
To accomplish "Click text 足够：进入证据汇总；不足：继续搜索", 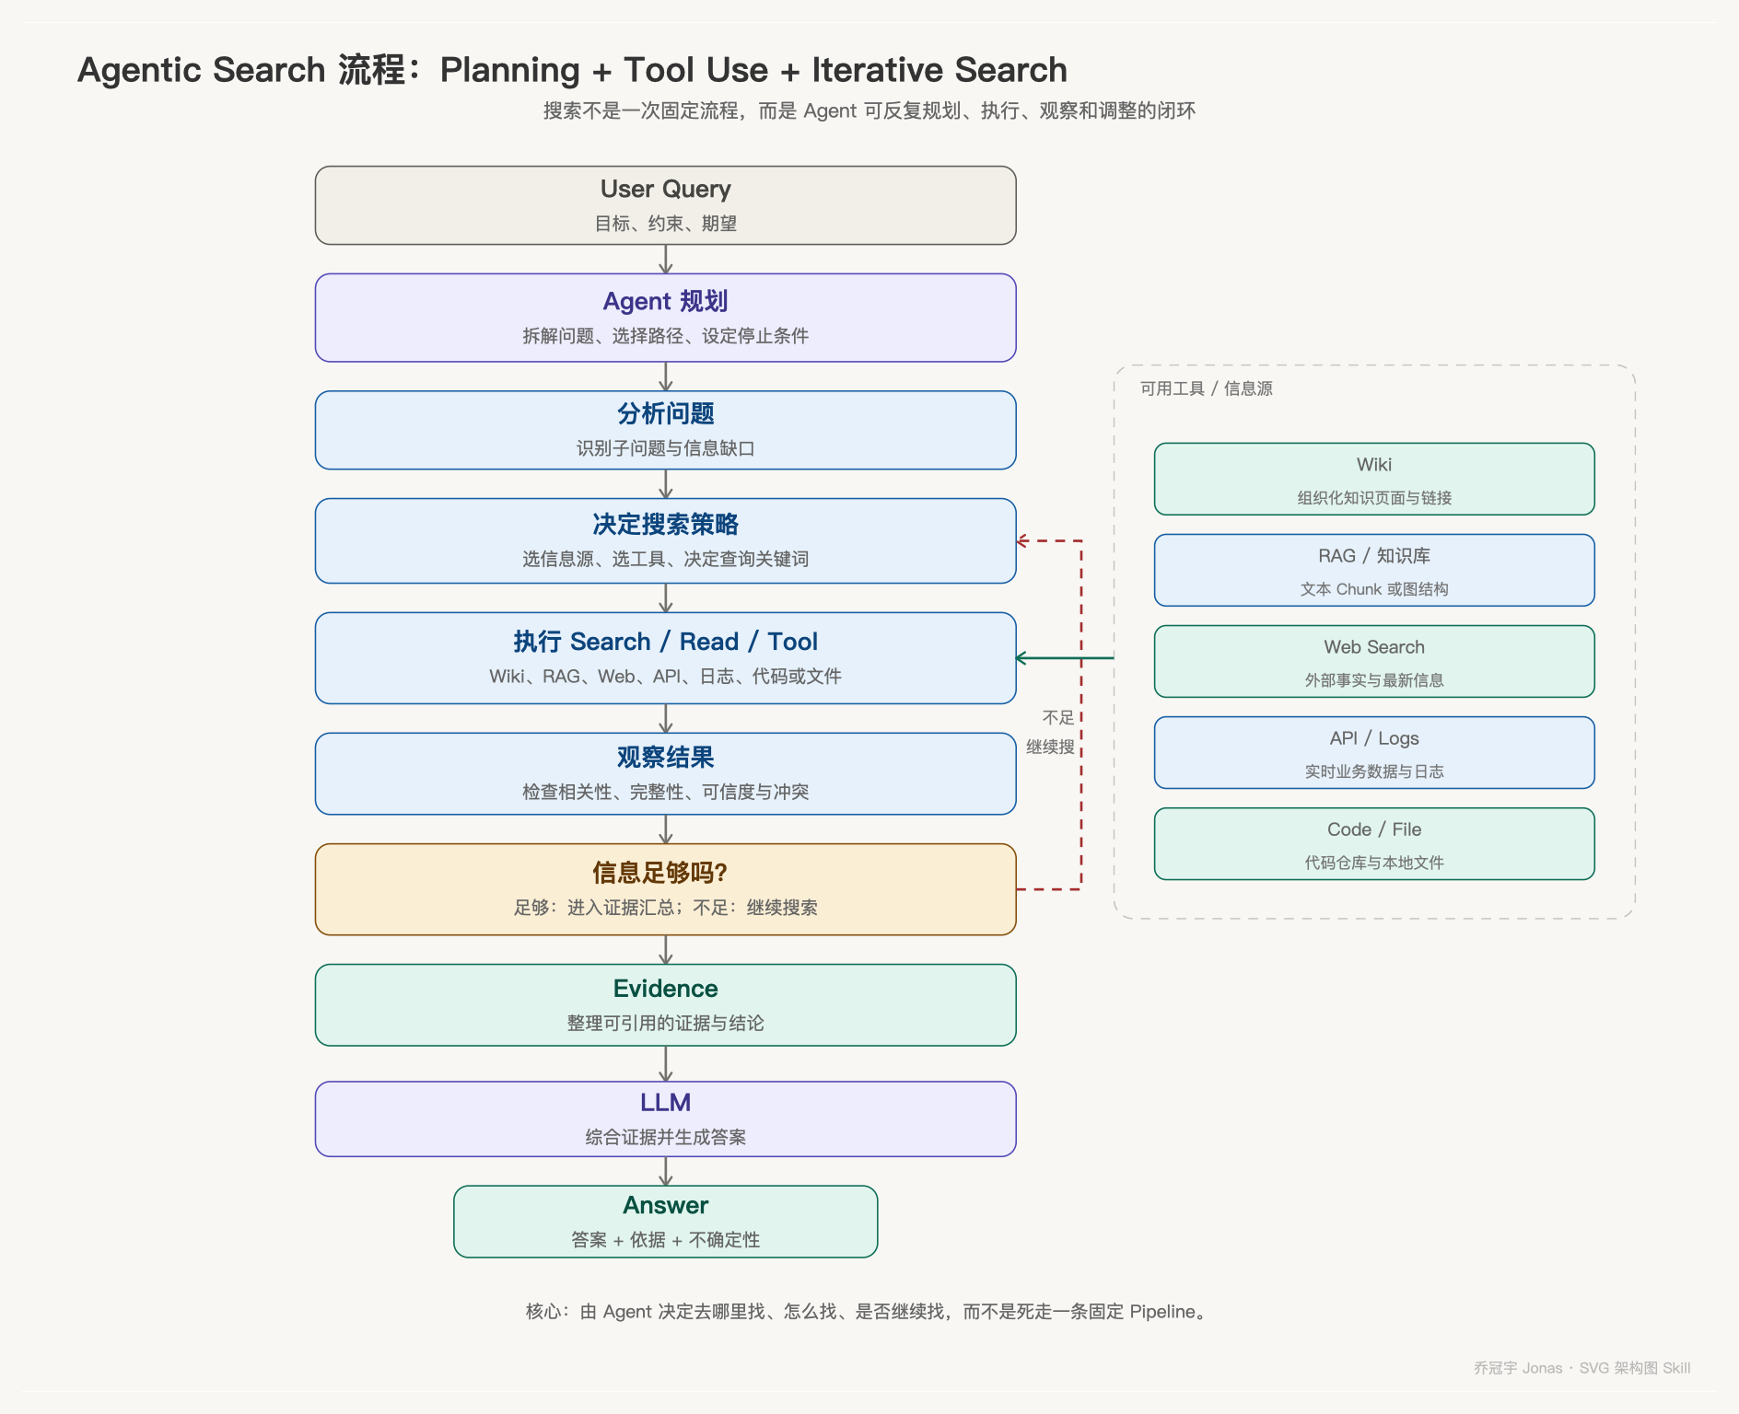I will pos(665,908).
